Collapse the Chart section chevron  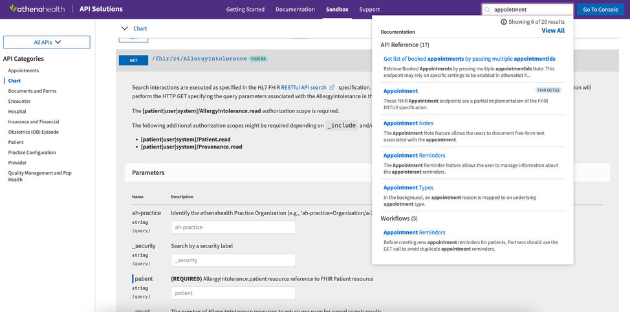click(125, 28)
